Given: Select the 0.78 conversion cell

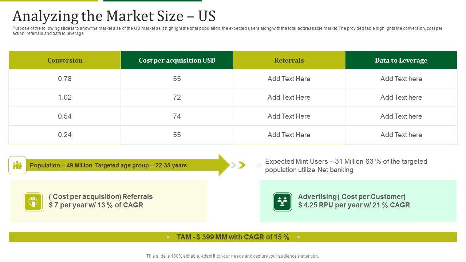Looking at the screenshot, I should pos(65,79).
